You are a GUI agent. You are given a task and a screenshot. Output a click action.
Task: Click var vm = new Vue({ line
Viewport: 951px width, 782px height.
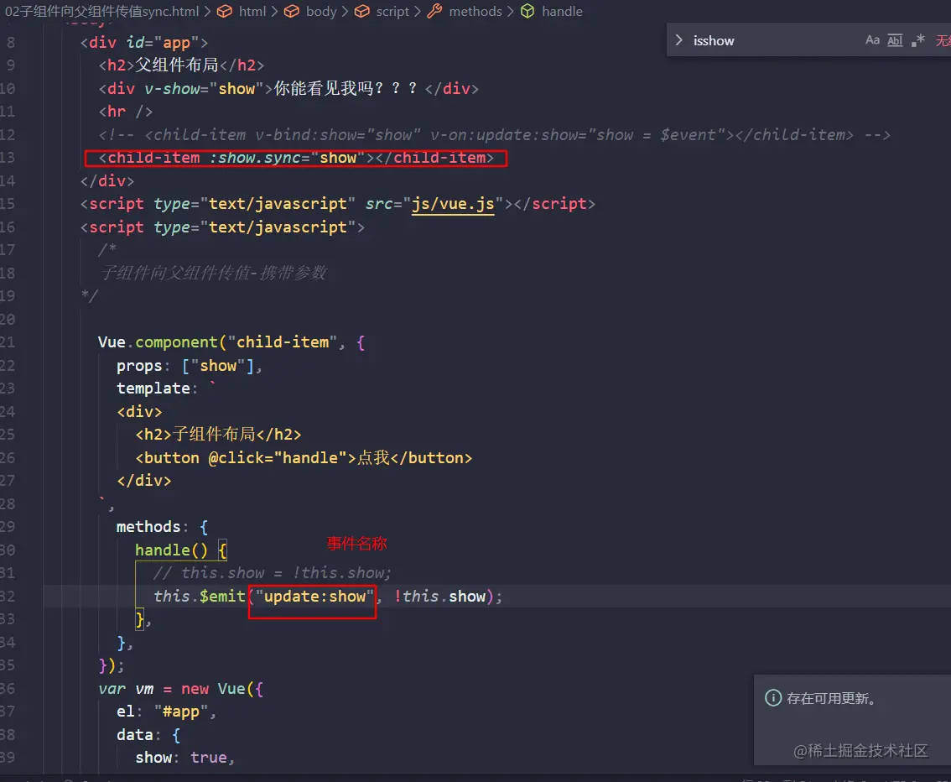pyautogui.click(x=181, y=689)
